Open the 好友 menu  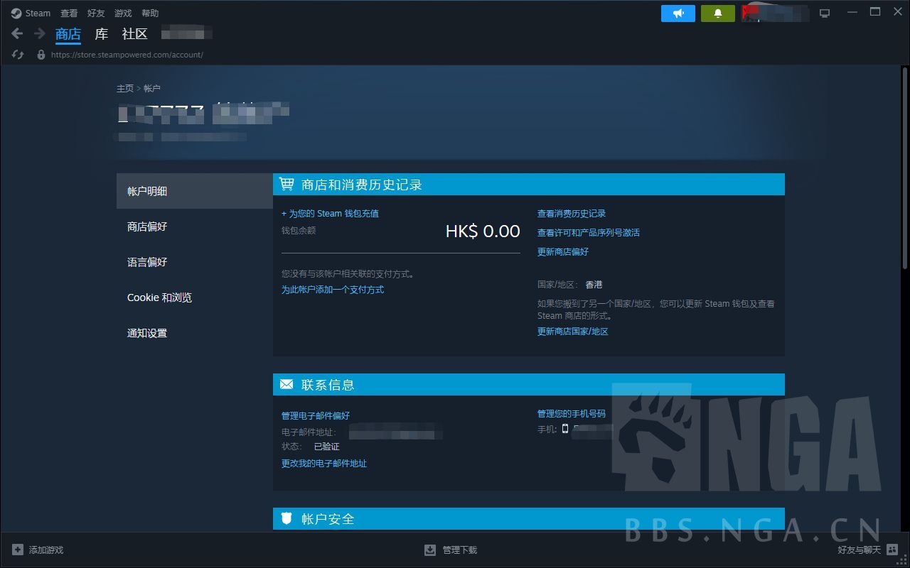[x=96, y=12]
